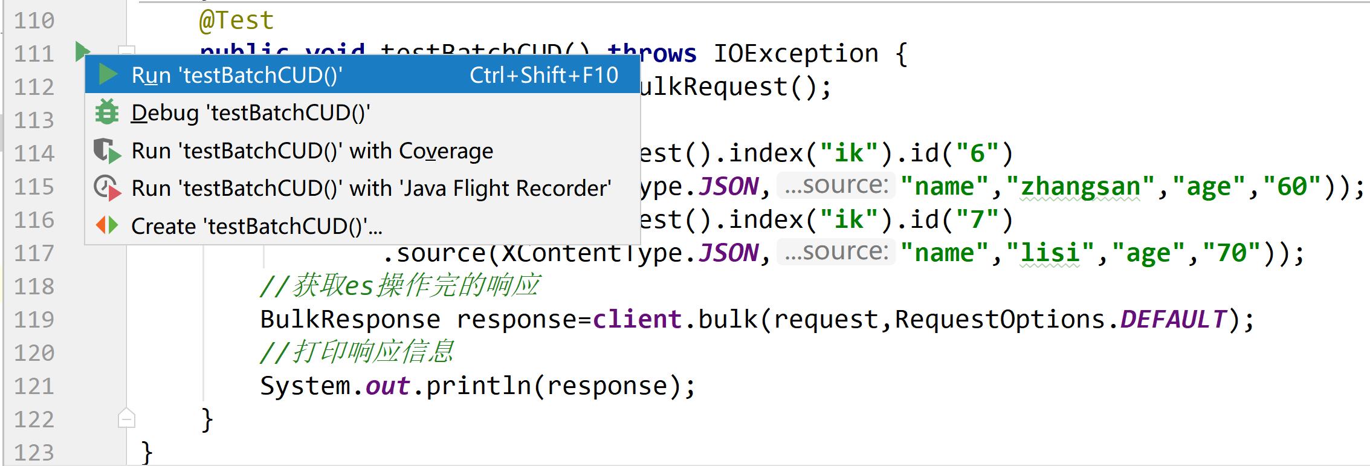Image resolution: width=1370 pixels, height=466 pixels.
Task: Click the green run gutter icon on line 111
Action: point(82,51)
